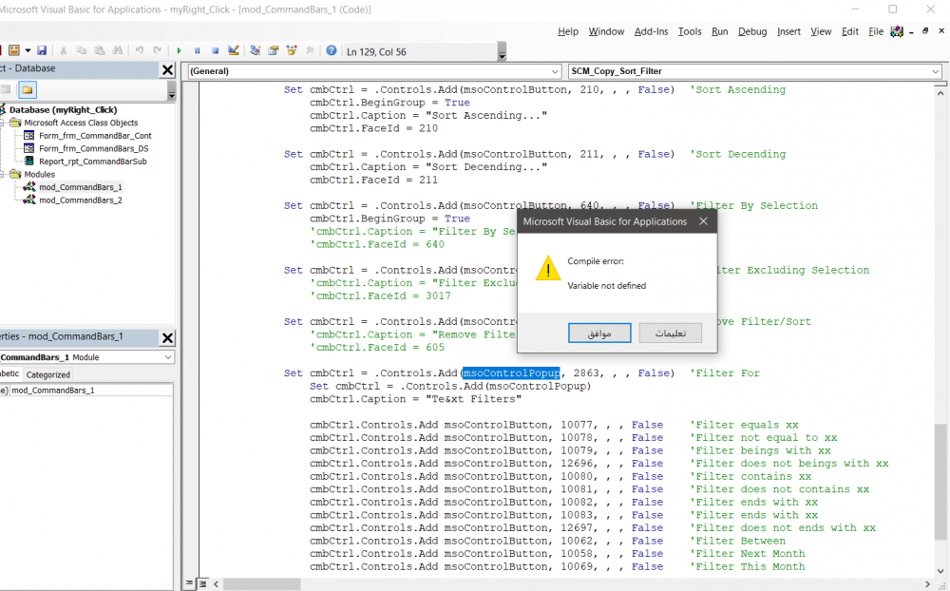Switch to Alphabetic properties tab
The image size is (950, 591).
[x=10, y=373]
